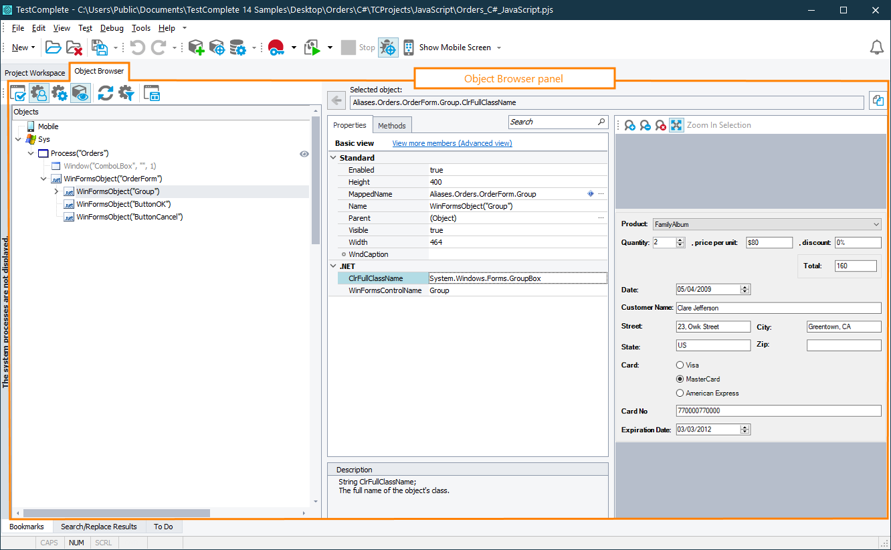
Task: Refresh the object tree with circular arrows icon
Action: [106, 93]
